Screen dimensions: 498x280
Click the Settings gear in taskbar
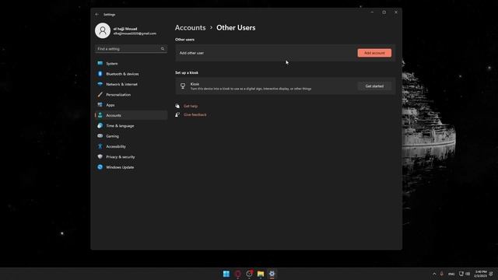[272, 274]
